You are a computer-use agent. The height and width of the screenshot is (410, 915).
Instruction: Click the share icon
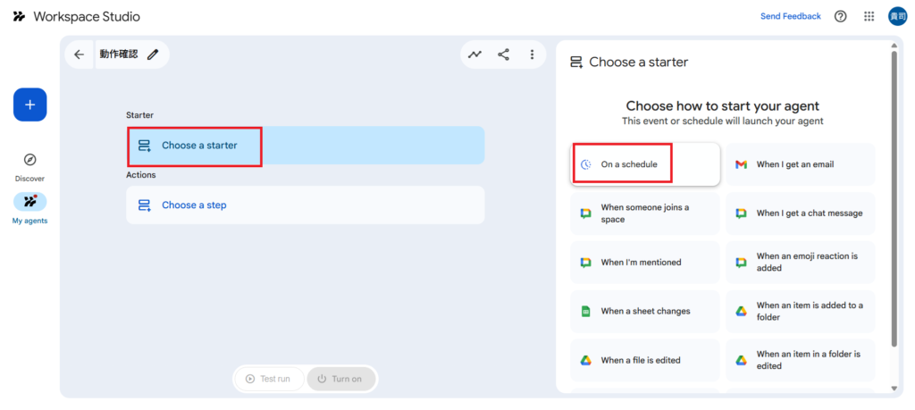[x=503, y=54]
